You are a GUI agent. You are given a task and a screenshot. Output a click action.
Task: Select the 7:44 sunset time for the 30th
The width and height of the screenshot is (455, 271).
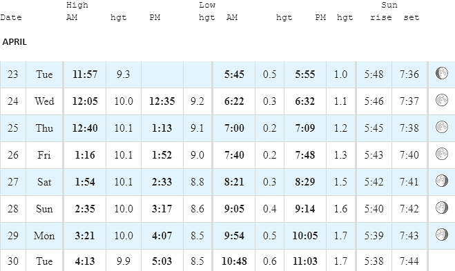(x=409, y=261)
